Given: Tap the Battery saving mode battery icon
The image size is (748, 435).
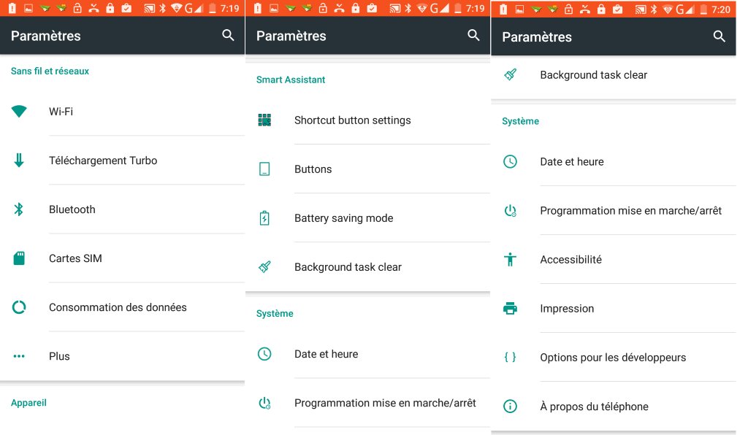Looking at the screenshot, I should [x=264, y=217].
